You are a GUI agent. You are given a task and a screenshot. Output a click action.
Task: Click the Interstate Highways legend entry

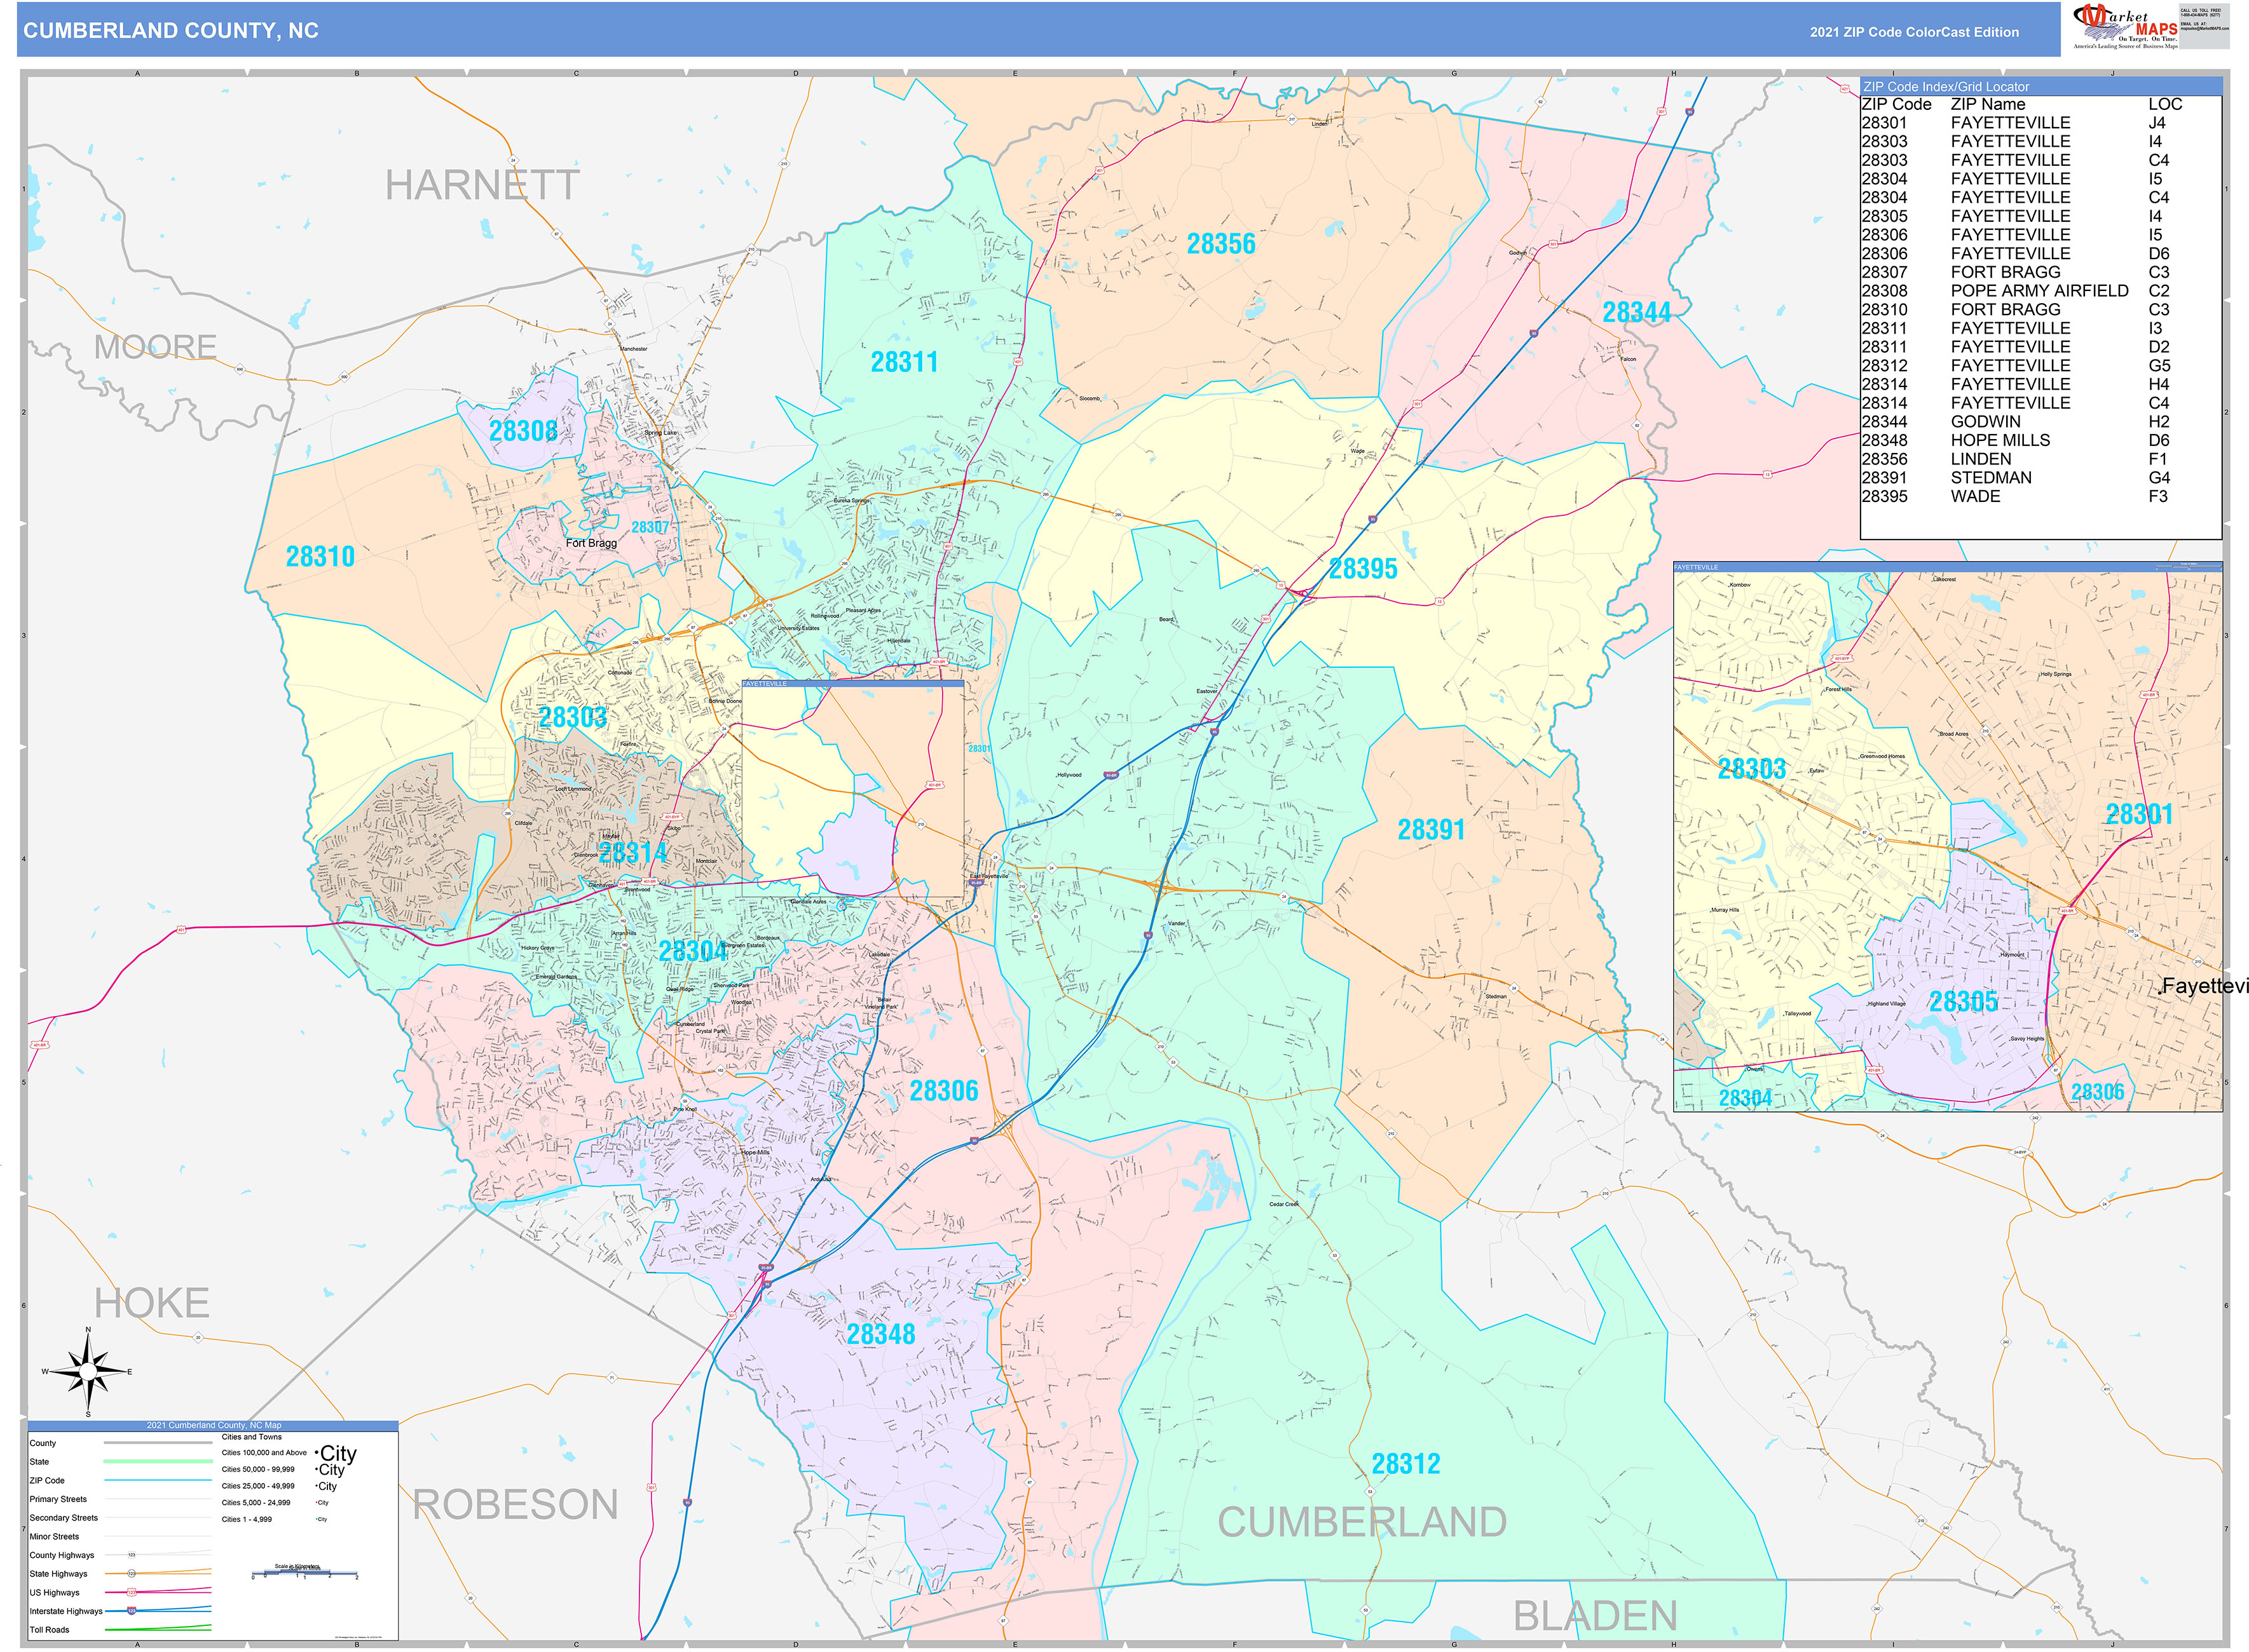[x=120, y=1611]
